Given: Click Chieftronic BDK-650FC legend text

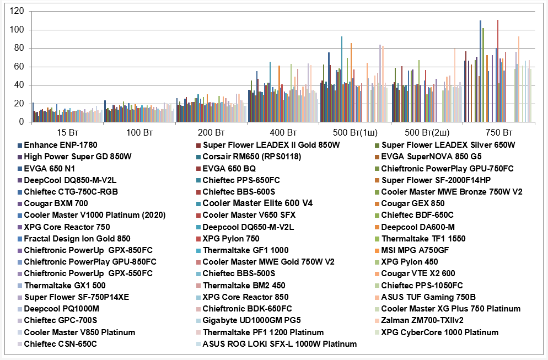Looking at the screenshot, I should 248,309.
